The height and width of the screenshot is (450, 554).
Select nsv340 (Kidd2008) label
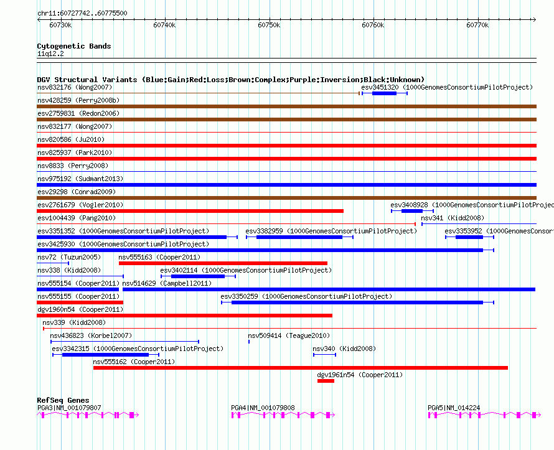coord(344,349)
